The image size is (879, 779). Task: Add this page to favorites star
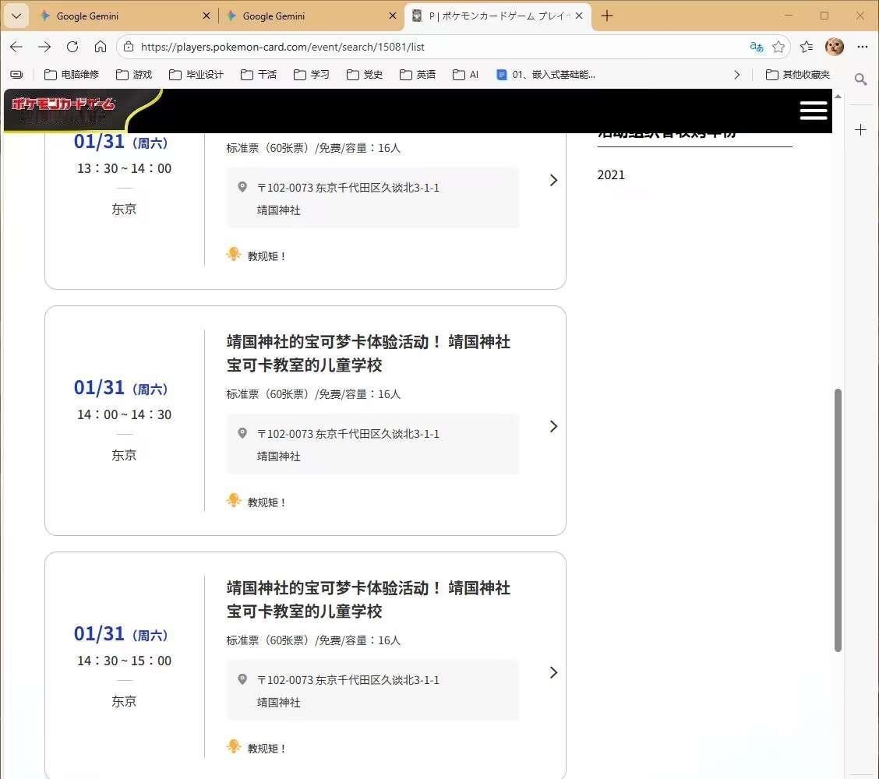(778, 47)
